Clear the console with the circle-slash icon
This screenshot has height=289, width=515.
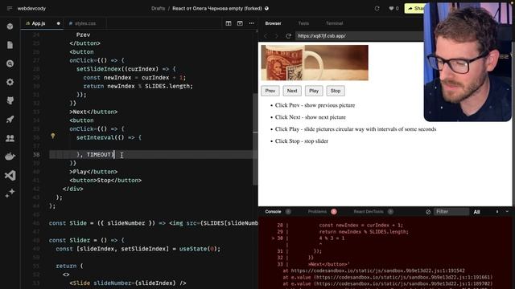428,212
